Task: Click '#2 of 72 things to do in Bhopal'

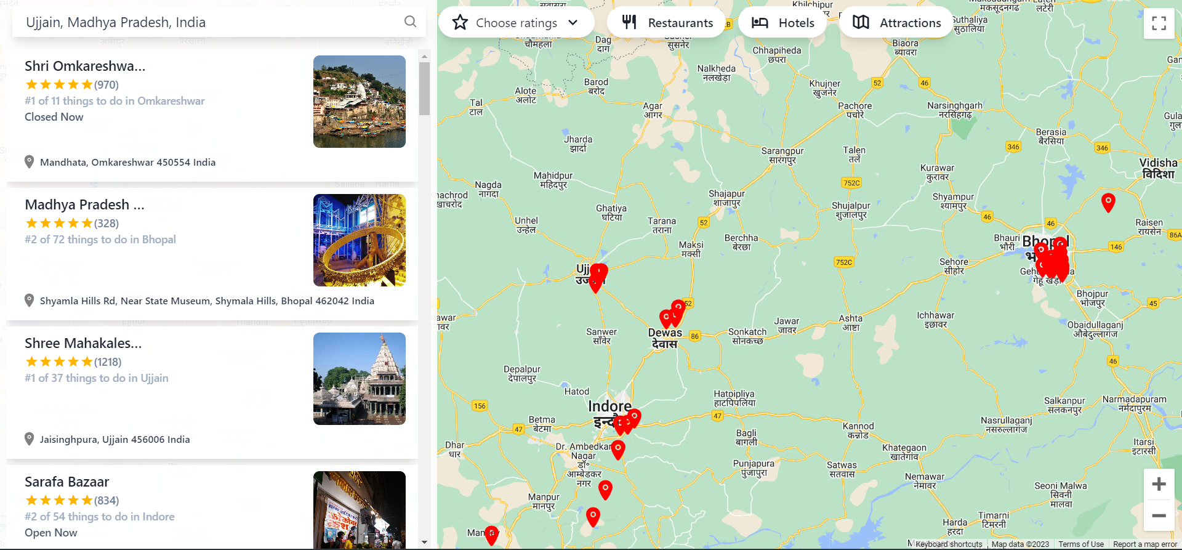Action: click(100, 240)
